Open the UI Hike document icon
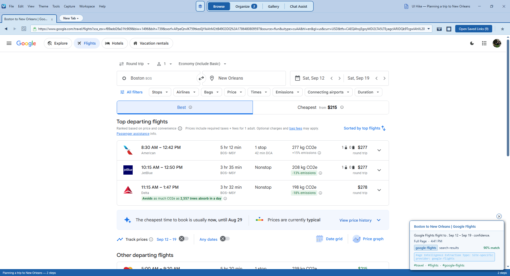 click(x=406, y=6)
